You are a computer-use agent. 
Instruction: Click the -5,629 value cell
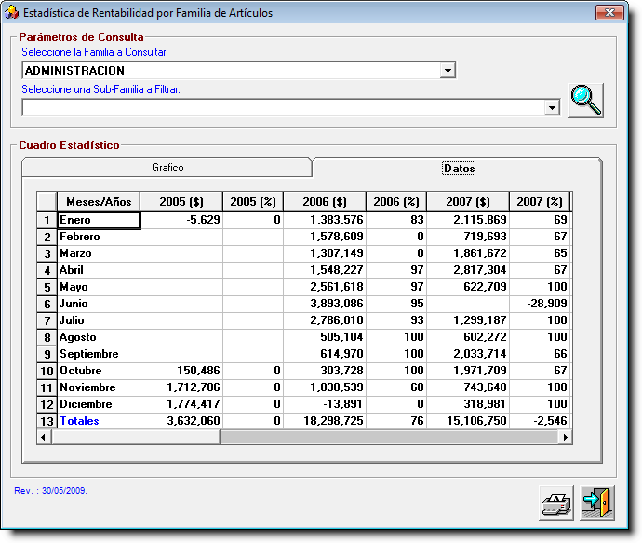point(181,220)
